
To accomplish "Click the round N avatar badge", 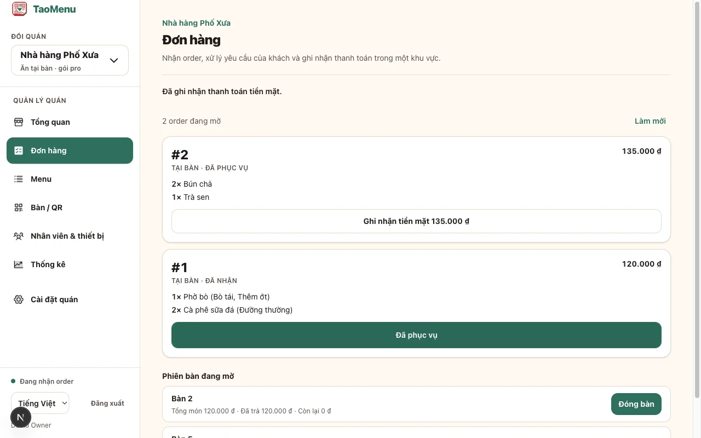I will (x=21, y=418).
